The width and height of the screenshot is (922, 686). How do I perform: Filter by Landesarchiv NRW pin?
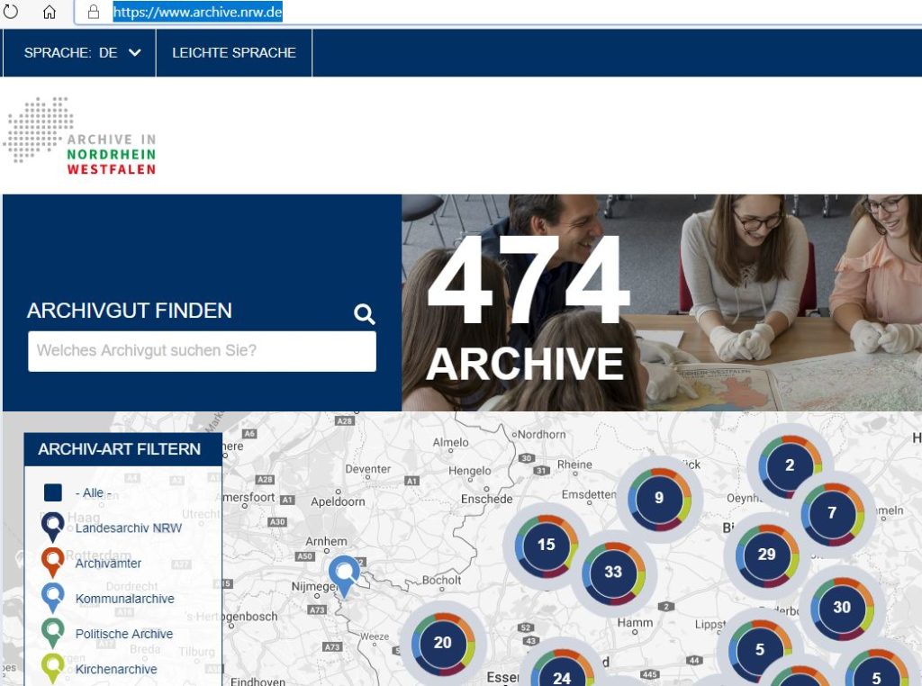(52, 527)
